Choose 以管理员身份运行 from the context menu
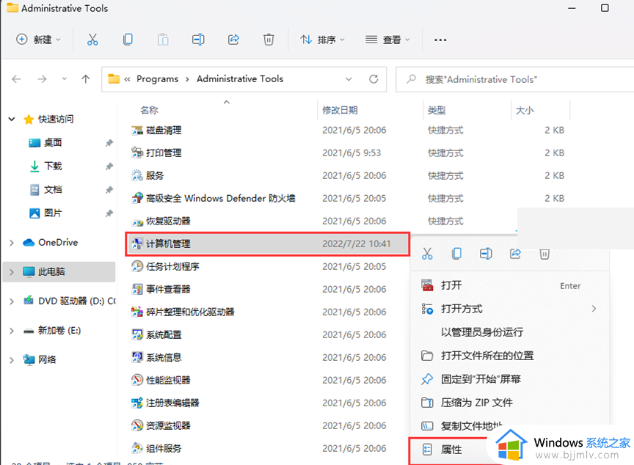Image resolution: width=634 pixels, height=465 pixels. [x=509, y=332]
